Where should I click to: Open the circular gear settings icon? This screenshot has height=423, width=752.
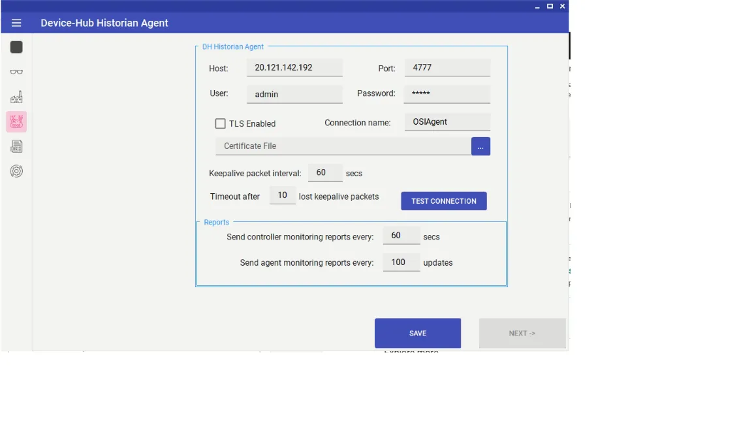click(x=16, y=171)
